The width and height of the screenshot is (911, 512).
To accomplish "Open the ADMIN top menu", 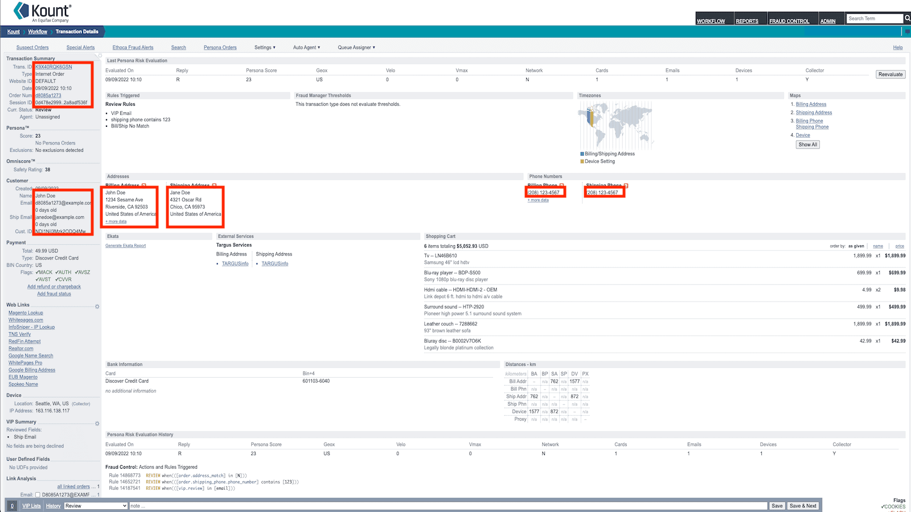I will (x=828, y=21).
